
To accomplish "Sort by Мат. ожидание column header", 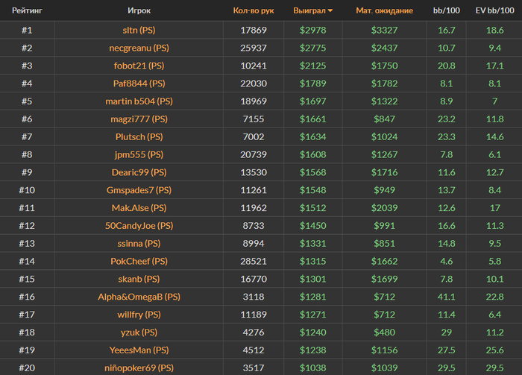I will click(384, 11).
